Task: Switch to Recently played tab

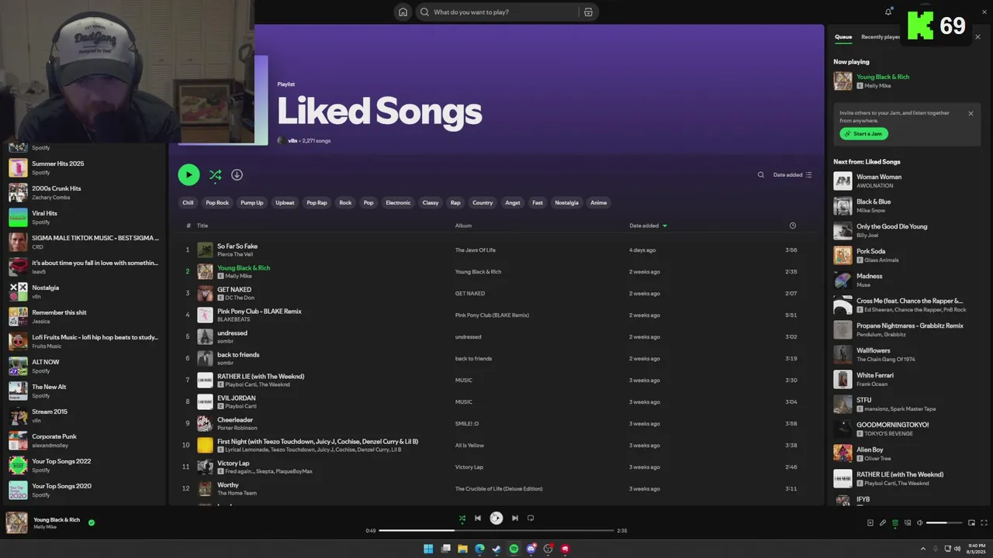Action: click(x=881, y=36)
